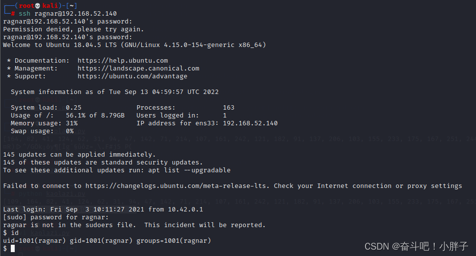Click the ens33 IP address 192.168.52.140
476x256 pixels.
(x=250, y=123)
